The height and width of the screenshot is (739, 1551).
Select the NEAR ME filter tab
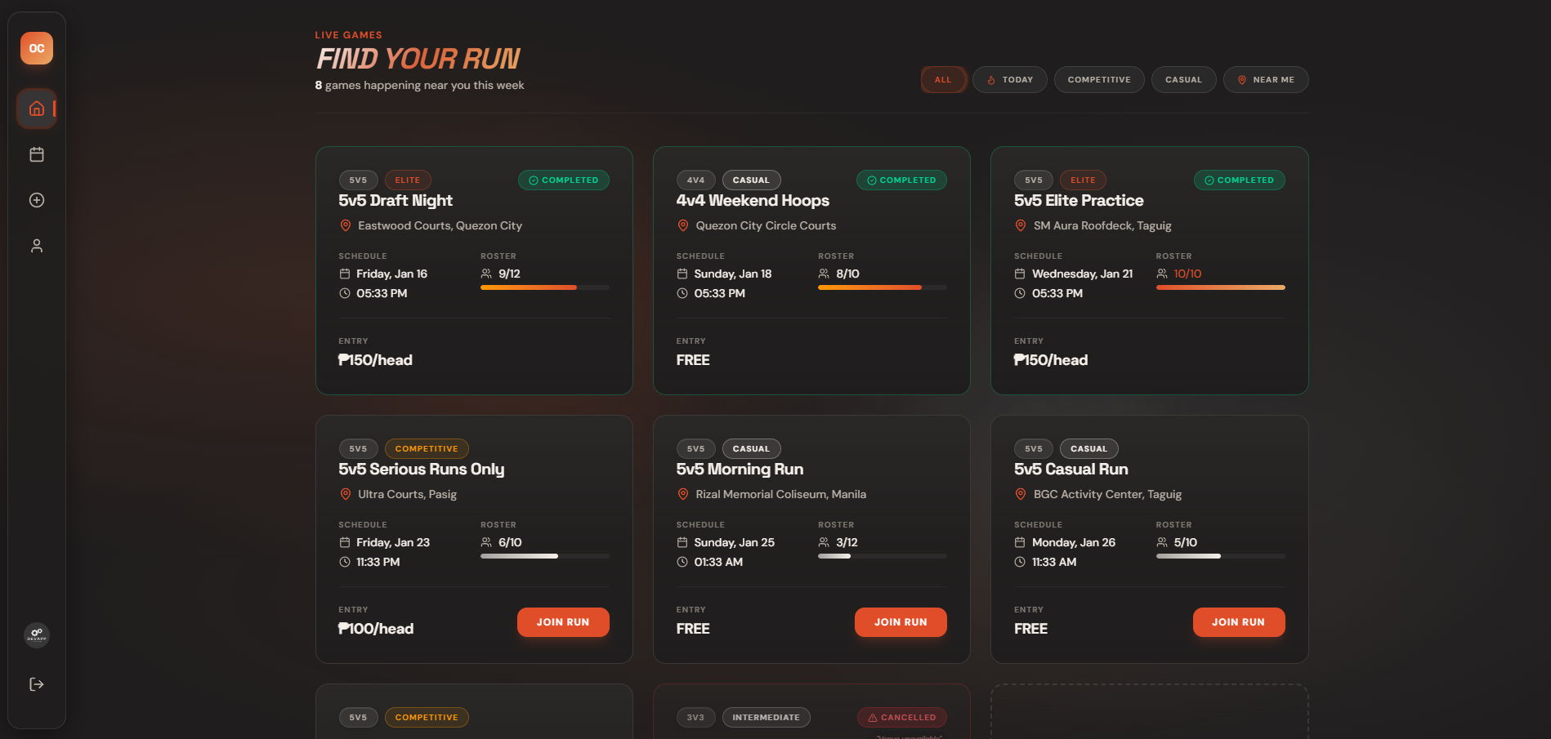[x=1266, y=80]
